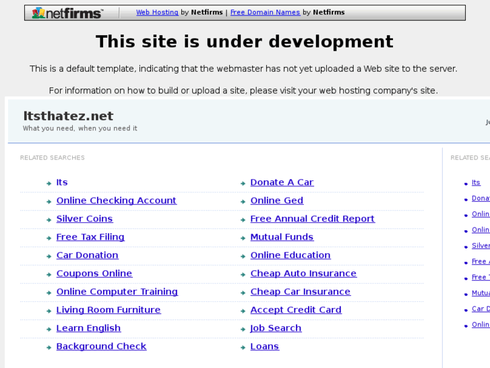Click the Netfirms logo in the banner
Image resolution: width=490 pixels, height=368 pixels.
coord(67,13)
